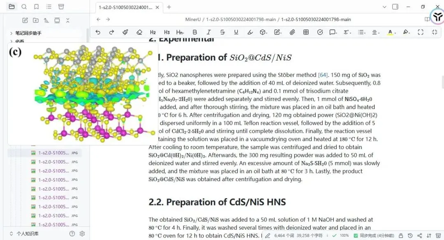The width and height of the screenshot is (444, 240).
Task: Open the bookmarks panel
Action: [37, 7]
